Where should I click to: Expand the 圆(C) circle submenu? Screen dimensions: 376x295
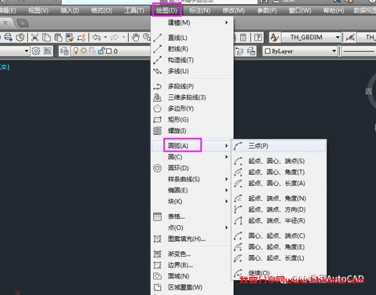coord(192,157)
